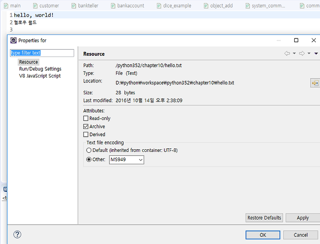This screenshot has width=320, height=244.
Task: Click the Cancel button
Action: (x=300, y=235)
